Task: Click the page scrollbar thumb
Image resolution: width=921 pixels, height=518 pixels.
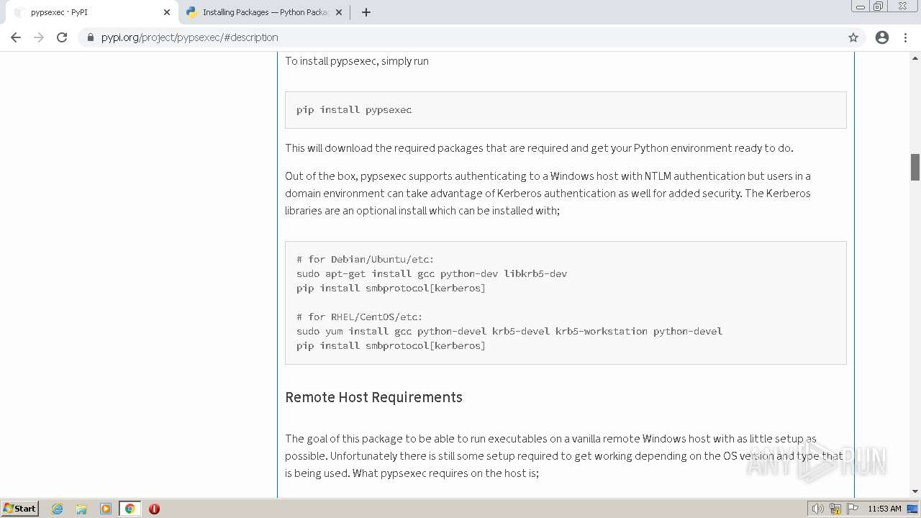Action: 915,167
